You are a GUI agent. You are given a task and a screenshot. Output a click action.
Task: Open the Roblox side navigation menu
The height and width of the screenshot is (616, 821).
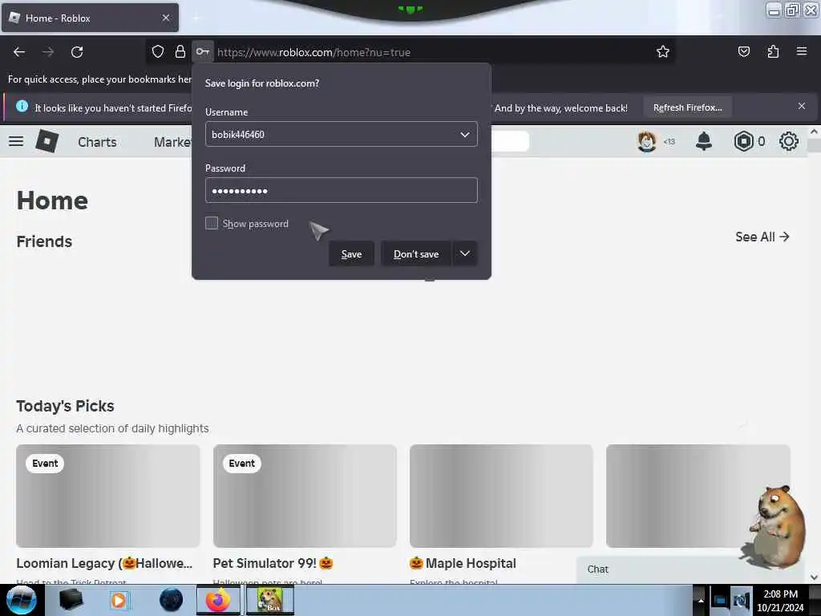click(16, 141)
